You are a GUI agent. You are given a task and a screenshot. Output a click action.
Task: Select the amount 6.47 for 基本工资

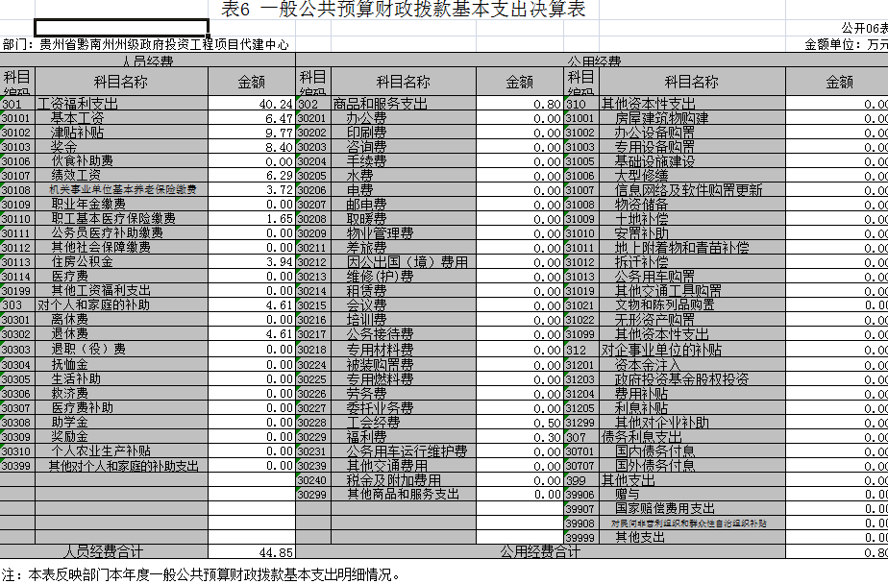click(252, 118)
